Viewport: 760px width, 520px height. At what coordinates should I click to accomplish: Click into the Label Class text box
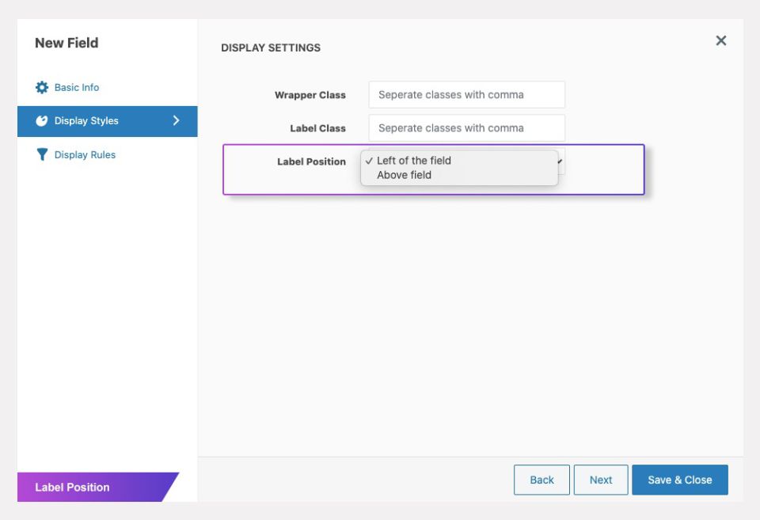click(466, 128)
